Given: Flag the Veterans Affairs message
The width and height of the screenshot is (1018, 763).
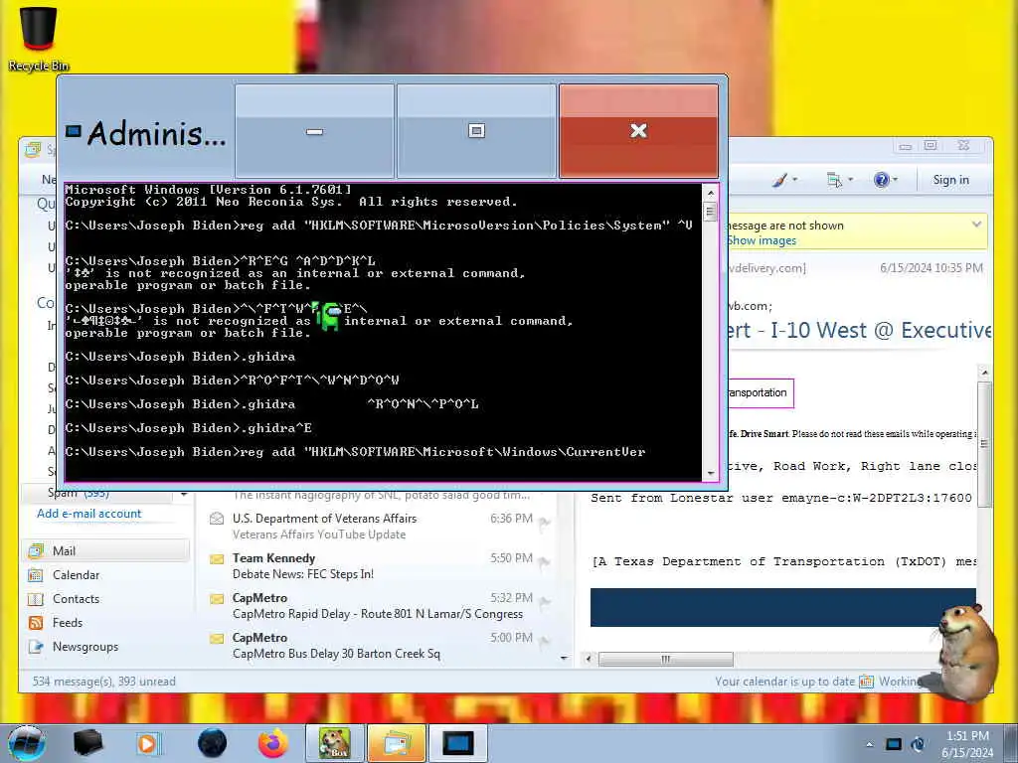Looking at the screenshot, I should (x=545, y=523).
